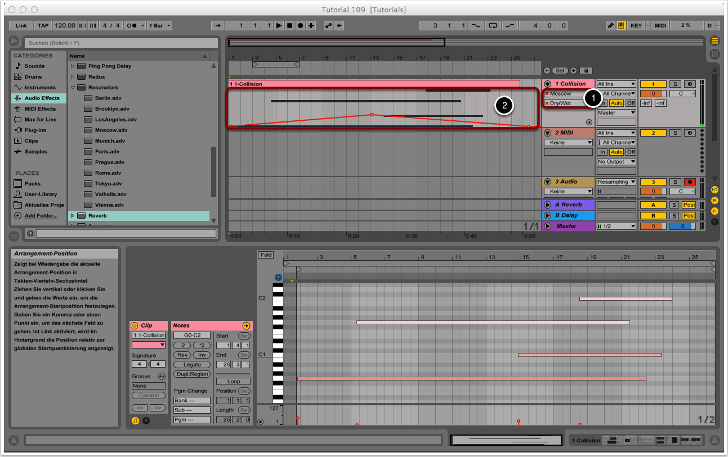Toggle the Loop switch in Notes box
This screenshot has width=728, height=457.
tap(234, 381)
